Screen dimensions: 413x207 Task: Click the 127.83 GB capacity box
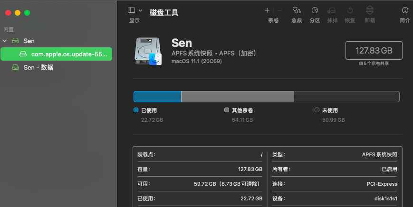[374, 50]
